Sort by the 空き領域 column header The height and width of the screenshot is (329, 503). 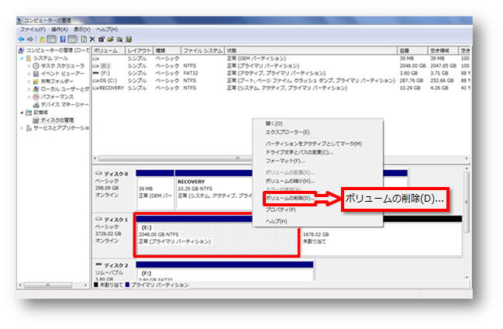(x=443, y=50)
